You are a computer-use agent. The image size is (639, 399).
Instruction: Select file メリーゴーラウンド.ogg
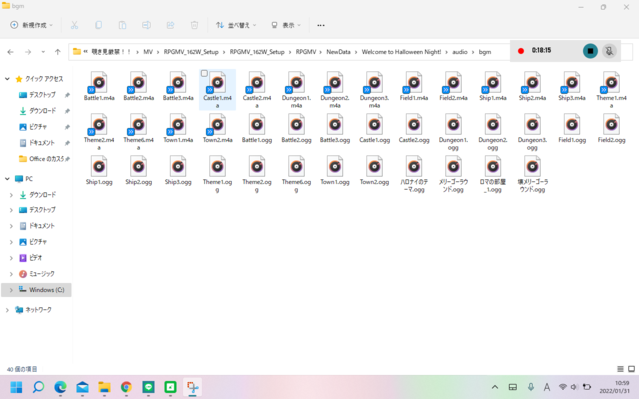(x=453, y=174)
